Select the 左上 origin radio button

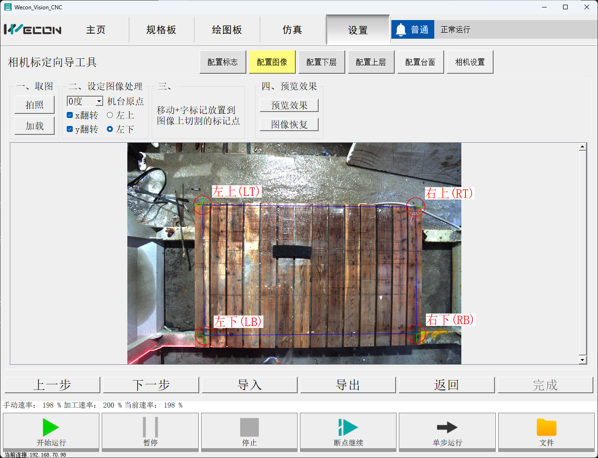tap(110, 115)
